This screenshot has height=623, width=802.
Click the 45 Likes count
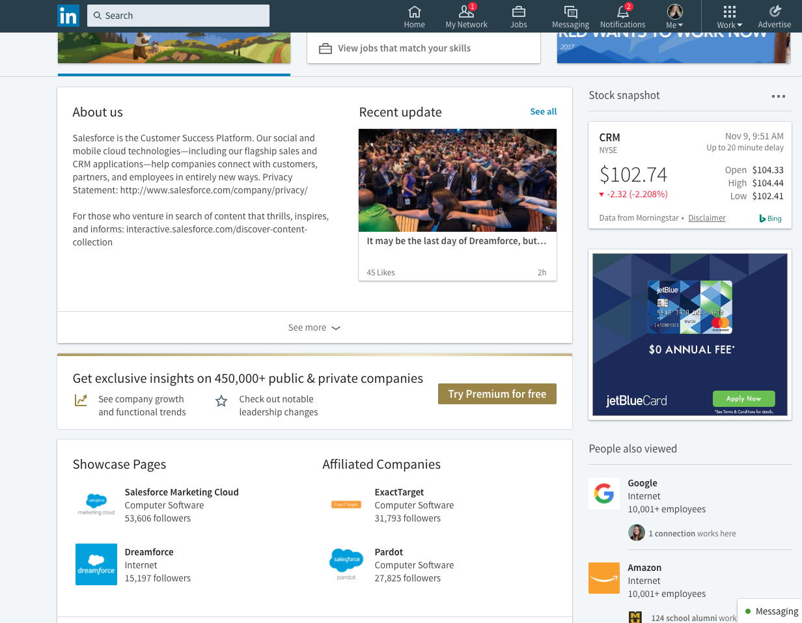tap(381, 272)
